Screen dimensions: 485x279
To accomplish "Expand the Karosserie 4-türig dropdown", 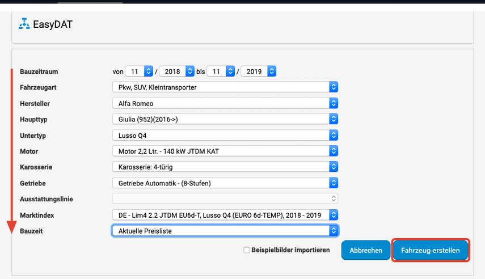I will point(225,167).
